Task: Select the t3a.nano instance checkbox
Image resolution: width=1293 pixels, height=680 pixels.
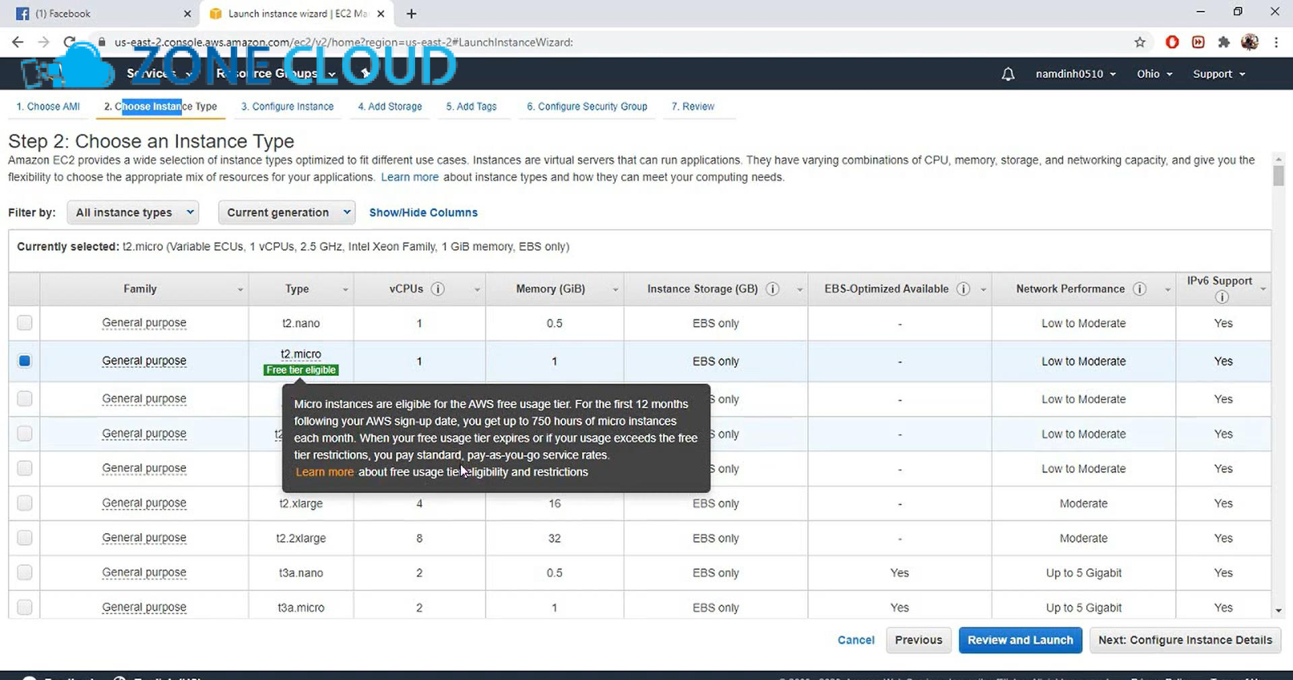Action: [x=25, y=572]
